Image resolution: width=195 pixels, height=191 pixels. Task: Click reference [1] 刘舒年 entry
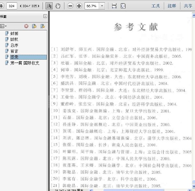122,50
